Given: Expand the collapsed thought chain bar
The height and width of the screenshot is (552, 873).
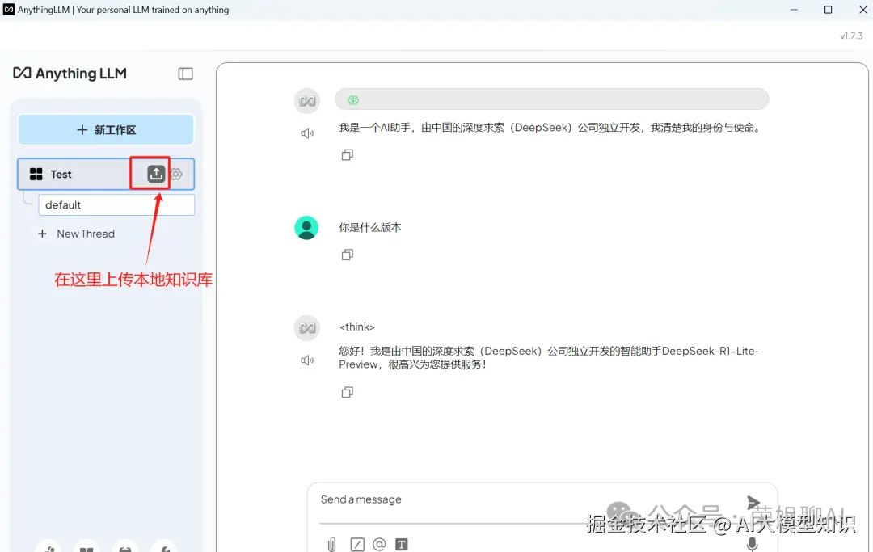Looking at the screenshot, I should [x=552, y=99].
